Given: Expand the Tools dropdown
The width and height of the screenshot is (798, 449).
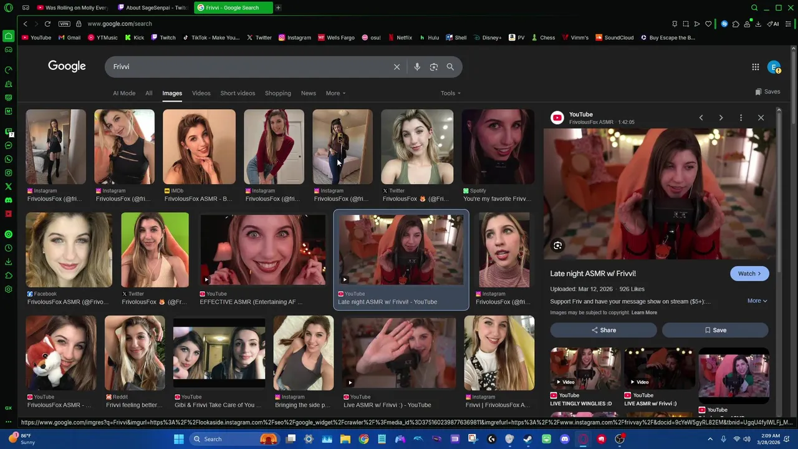Looking at the screenshot, I should (451, 94).
